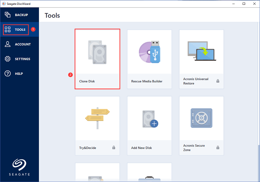Click lock icon on Acronis Secure Zone
260x182 pixels.
pyautogui.click(x=218, y=148)
